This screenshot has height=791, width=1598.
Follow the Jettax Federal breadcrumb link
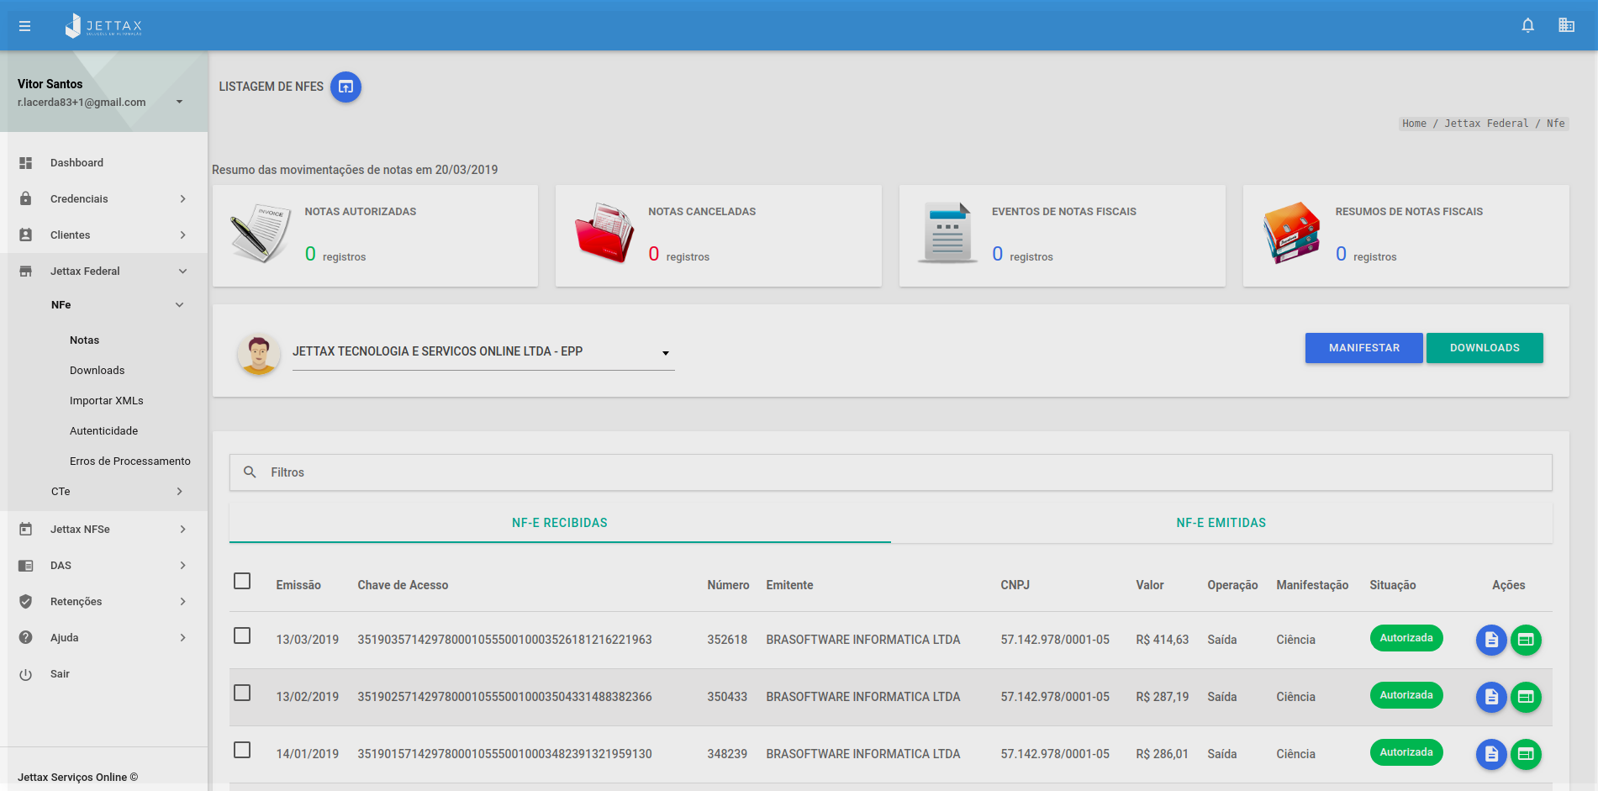coord(1486,124)
